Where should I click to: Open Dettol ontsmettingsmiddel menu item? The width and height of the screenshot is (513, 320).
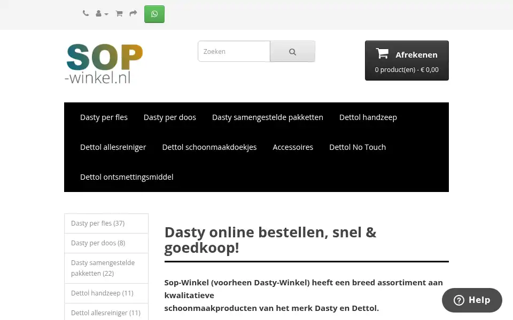point(127,177)
